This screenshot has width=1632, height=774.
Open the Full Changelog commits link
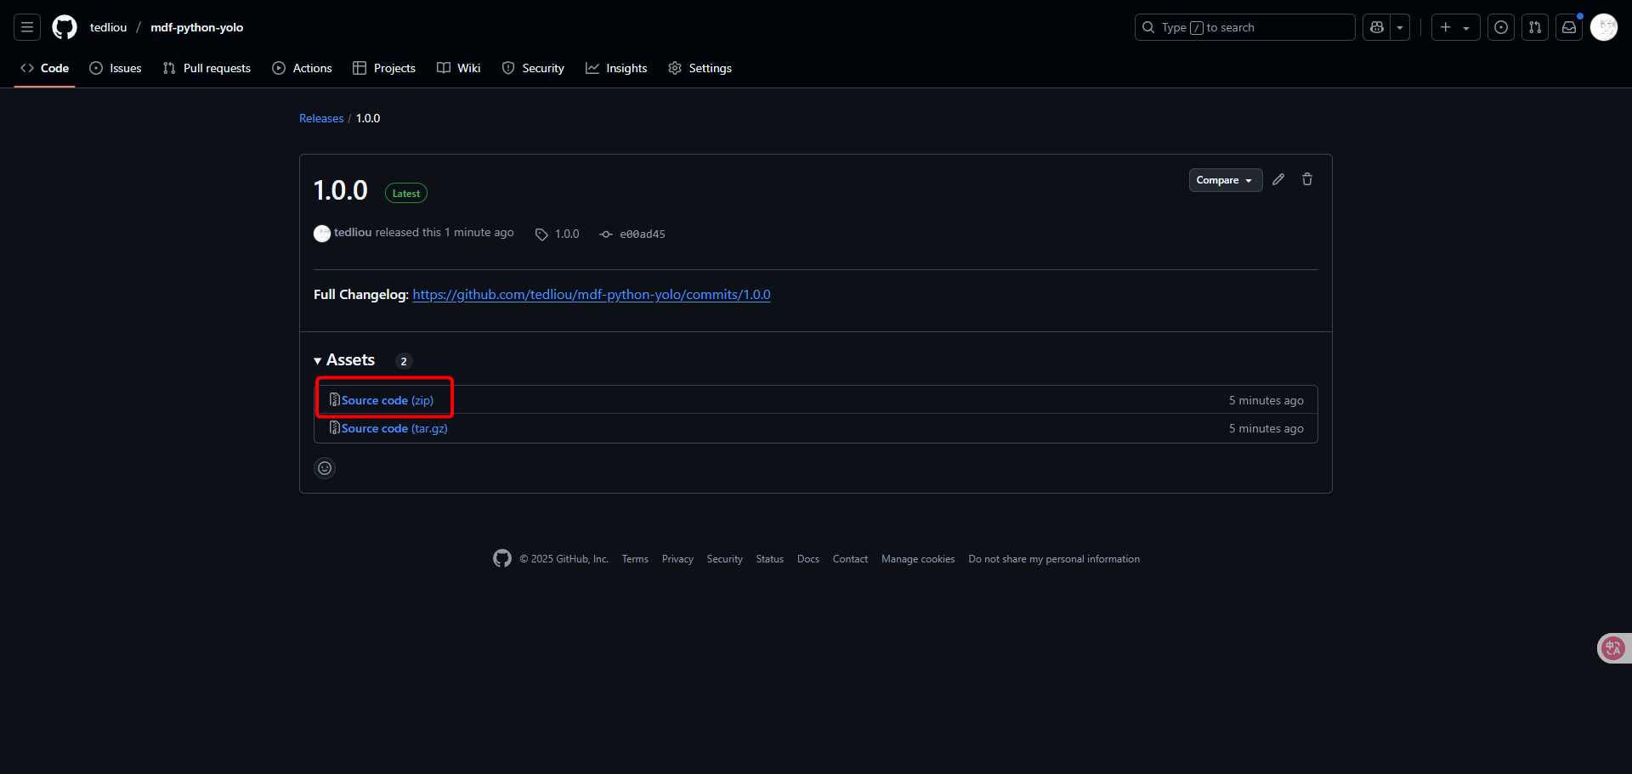[591, 295]
